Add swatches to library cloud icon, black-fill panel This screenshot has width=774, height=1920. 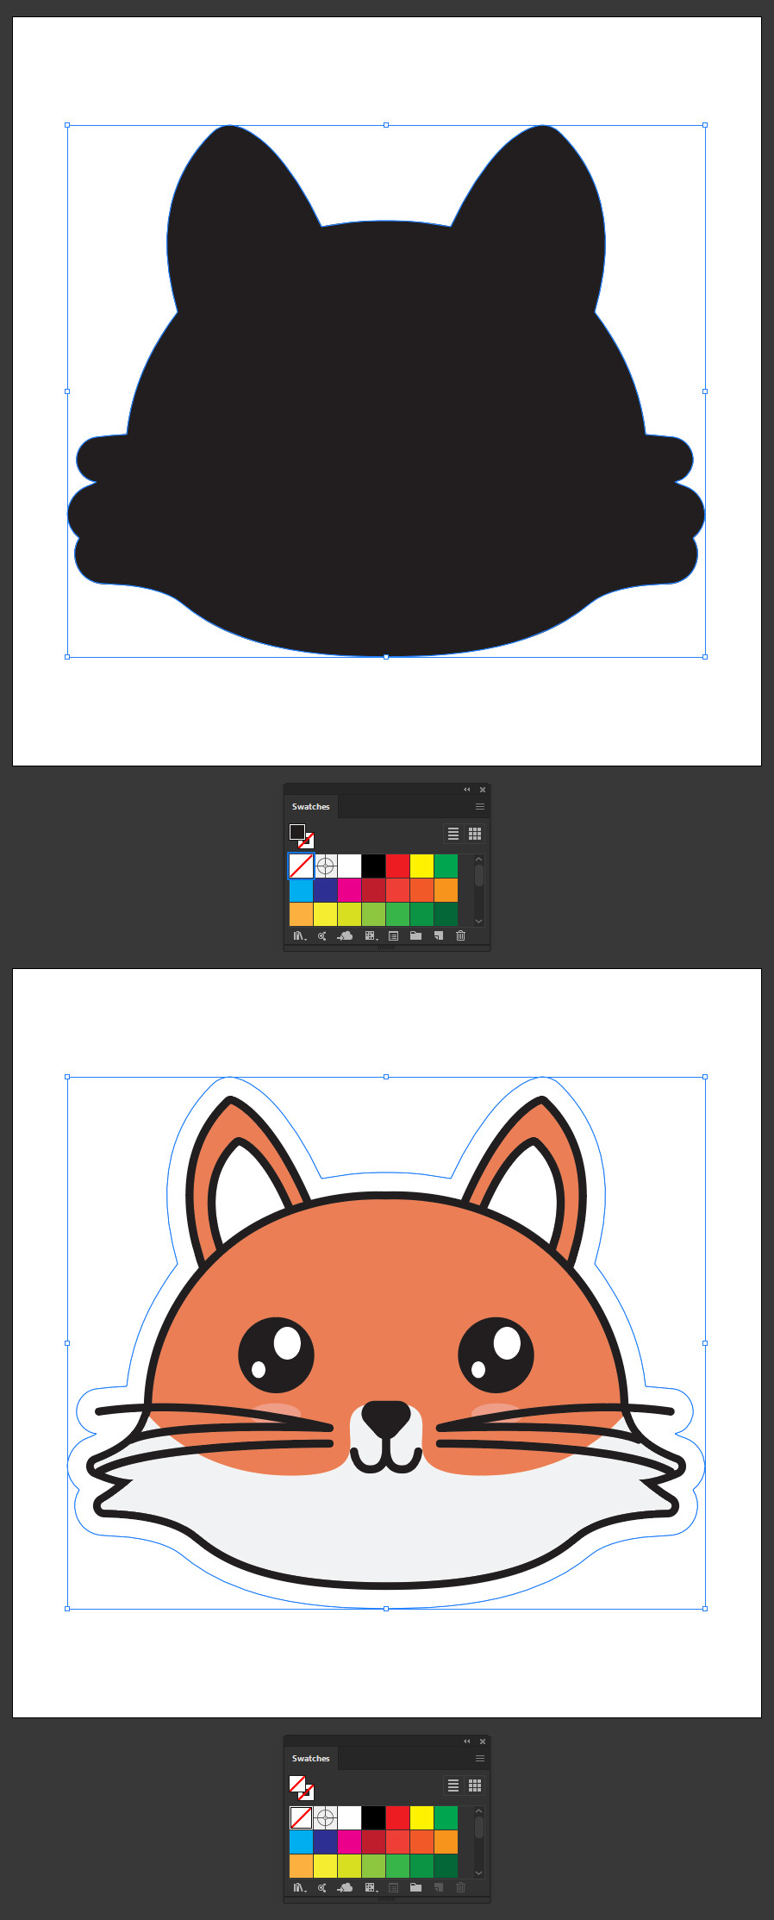345,935
